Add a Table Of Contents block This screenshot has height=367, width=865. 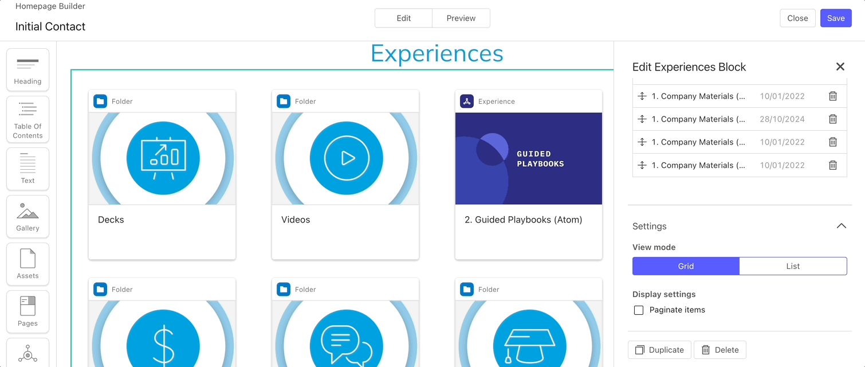pyautogui.click(x=27, y=119)
